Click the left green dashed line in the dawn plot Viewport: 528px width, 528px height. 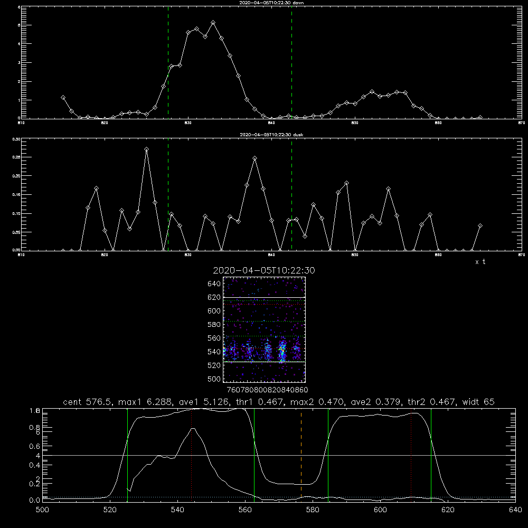coord(168,62)
